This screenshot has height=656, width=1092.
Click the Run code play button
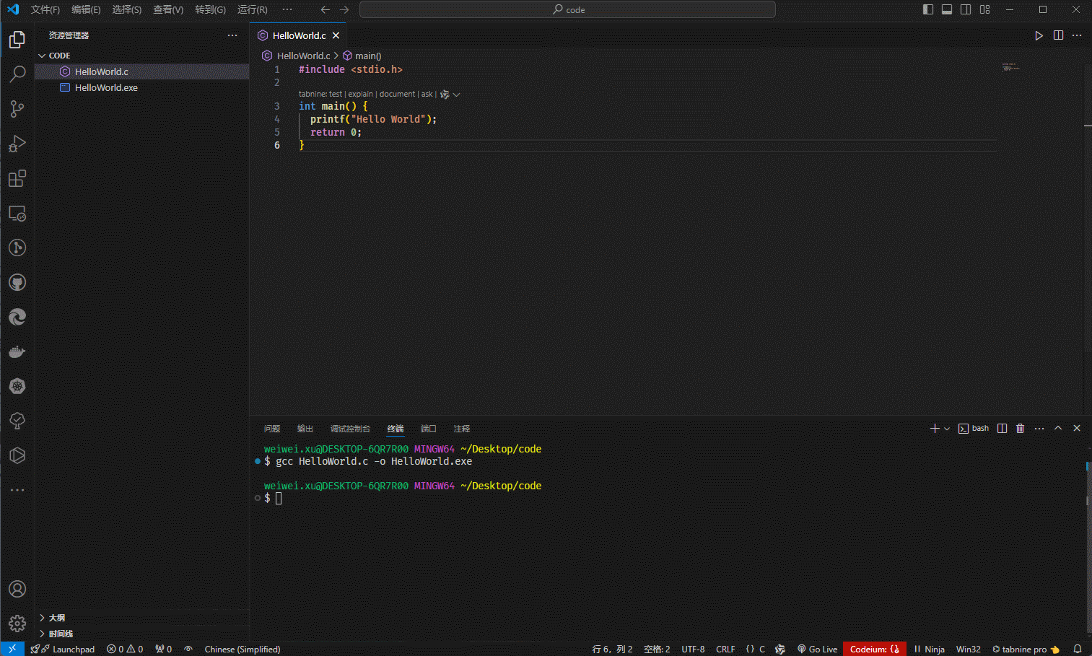click(x=1039, y=35)
